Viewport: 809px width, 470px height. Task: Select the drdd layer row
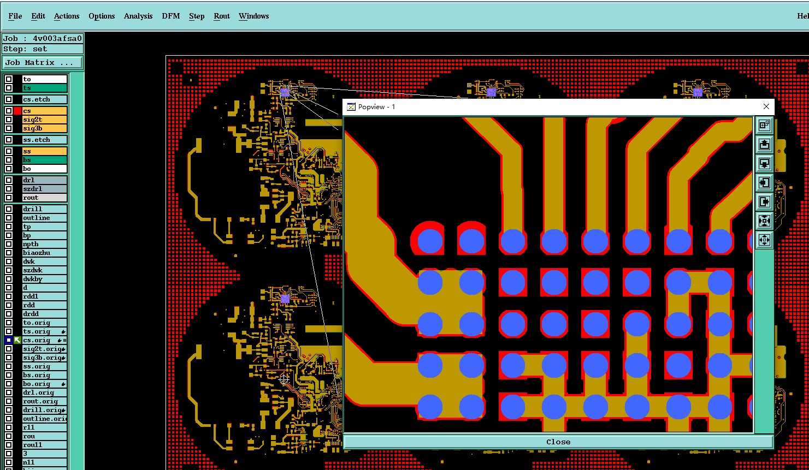point(44,314)
